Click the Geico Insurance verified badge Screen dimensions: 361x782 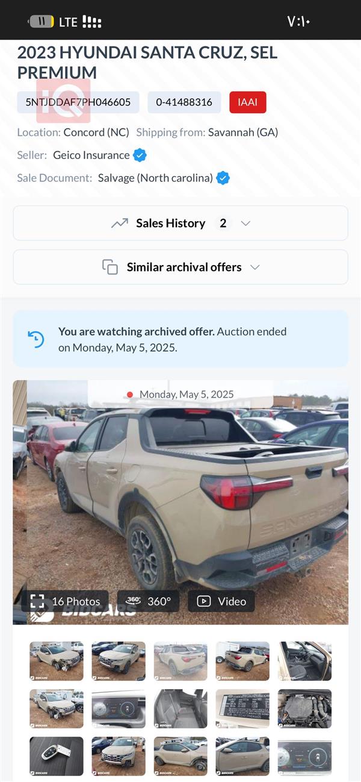140,155
